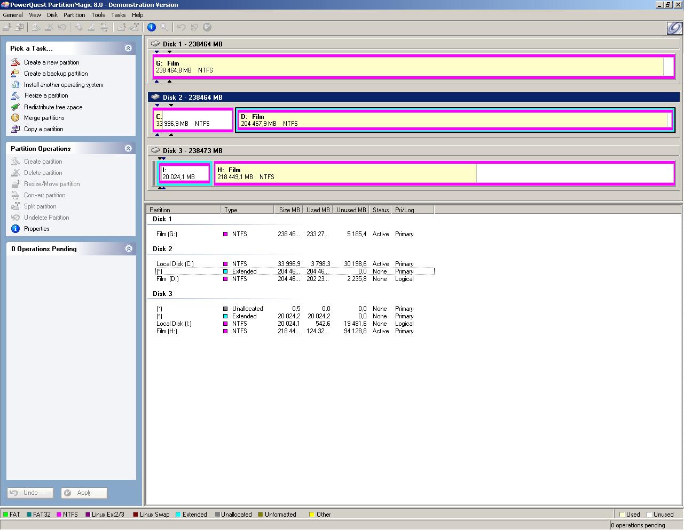Click the Delete partition operation link
The height and width of the screenshot is (530, 684).
43,173
